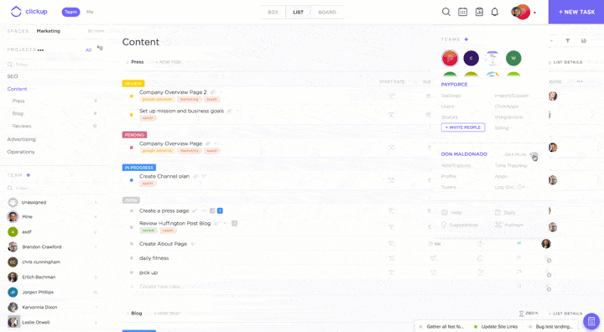Open the reports clipboard icon
604x332 pixels.
pos(479,12)
